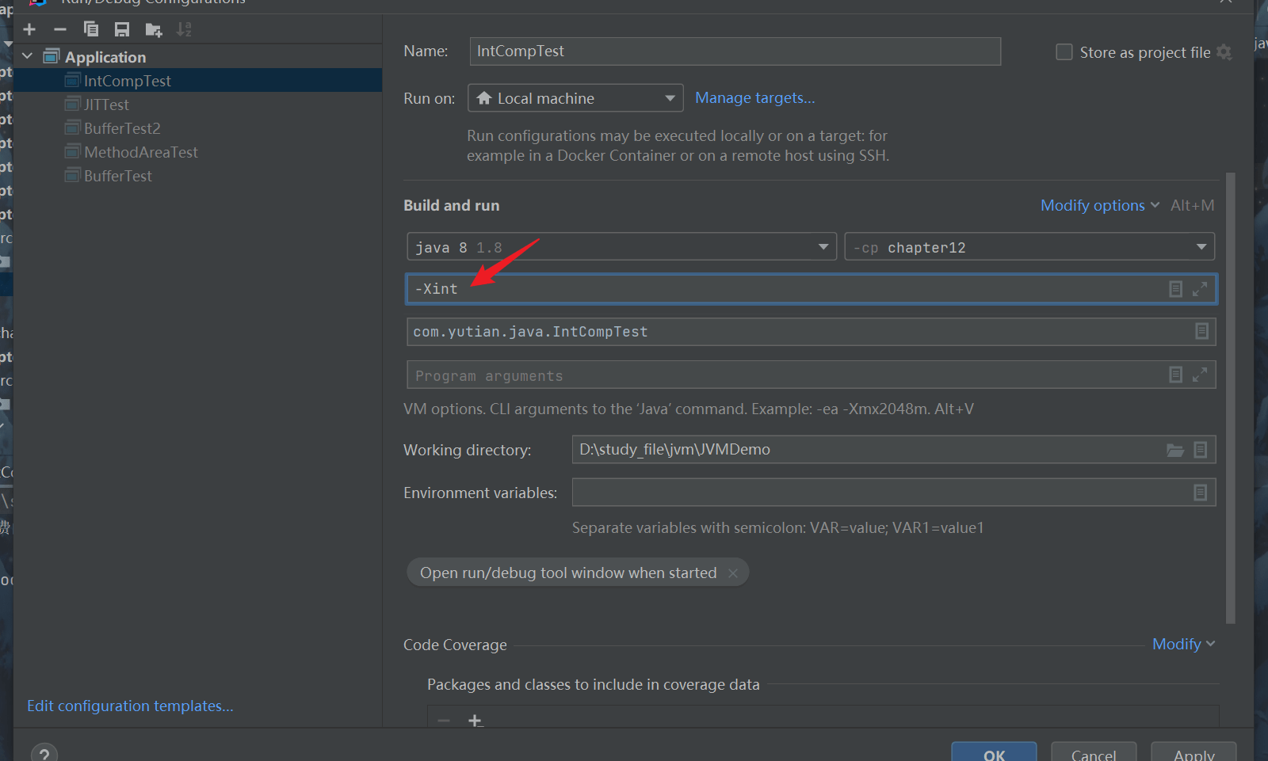Expand the VM options field editor
1268x761 pixels.
[x=1200, y=289]
